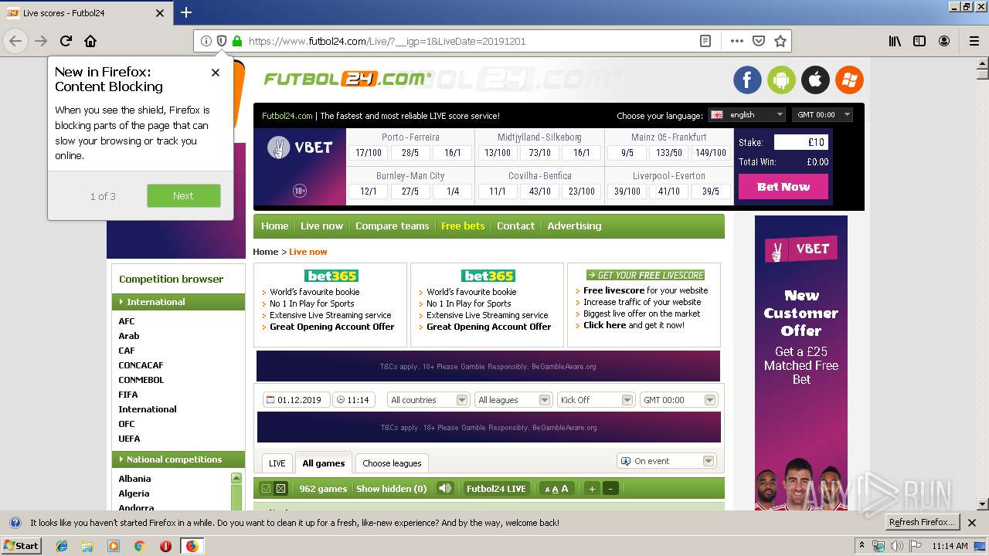Viewport: 989px width, 556px height.
Task: Open a new browser tab
Action: click(186, 12)
